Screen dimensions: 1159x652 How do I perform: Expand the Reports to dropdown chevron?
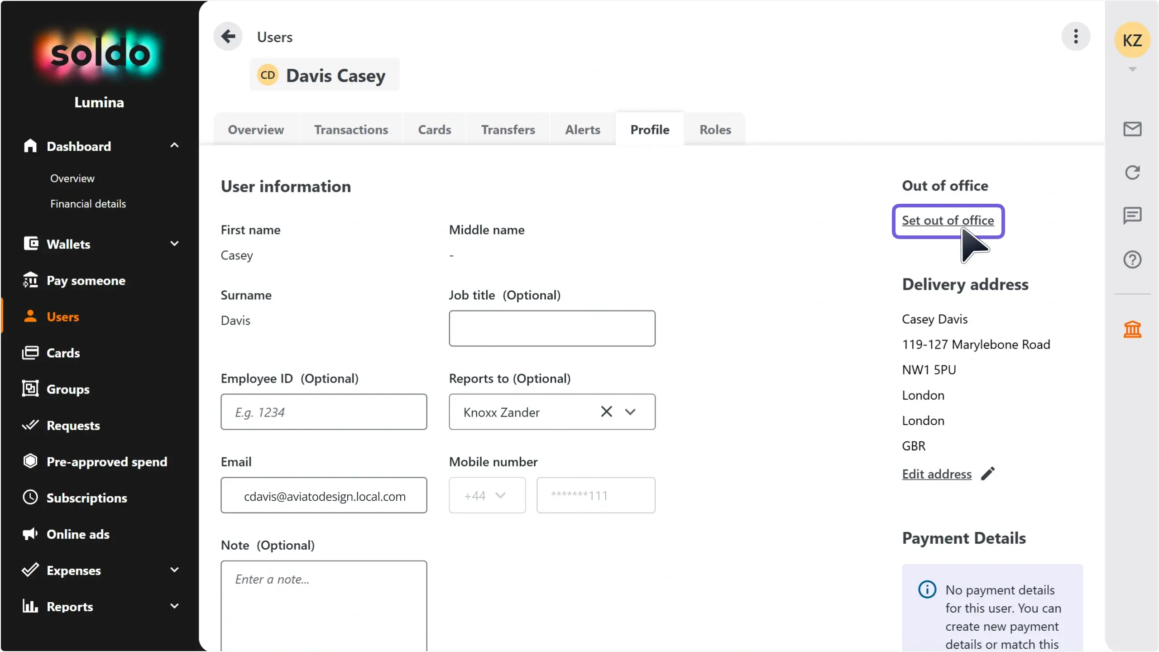[x=630, y=412]
